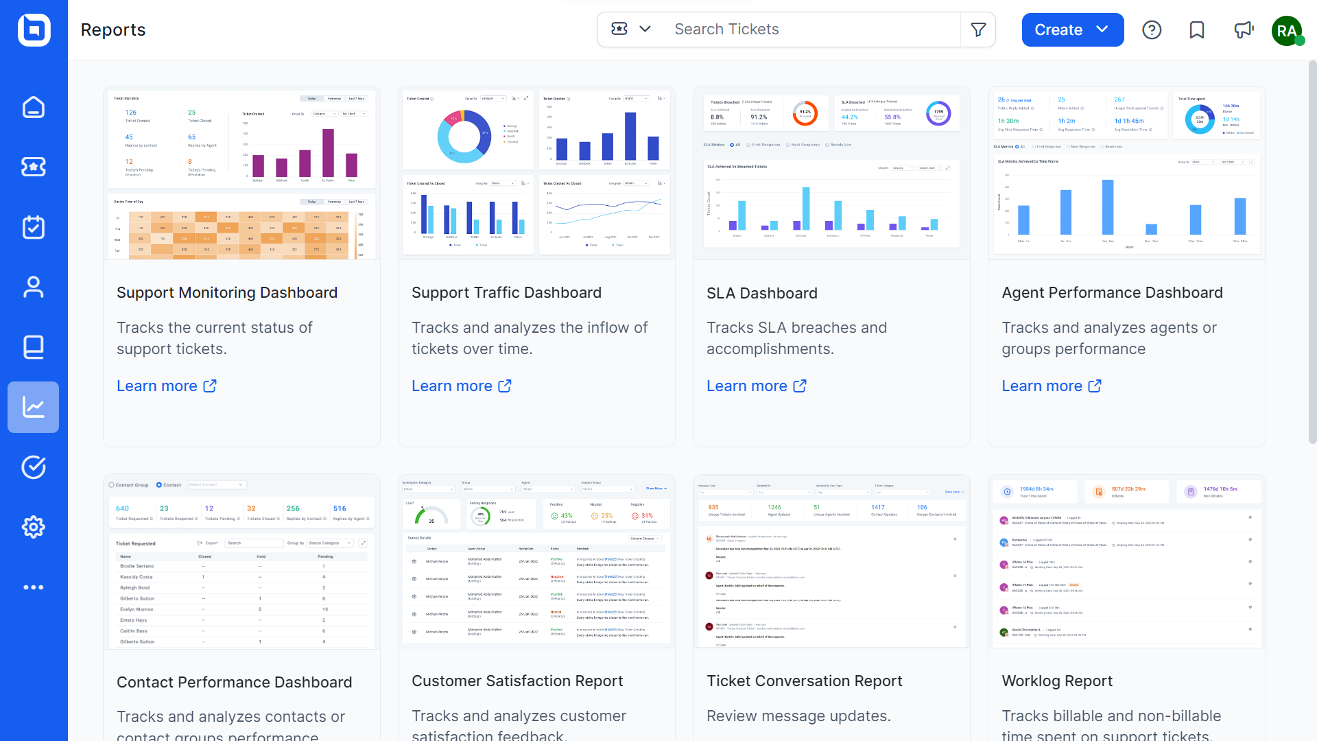Image resolution: width=1317 pixels, height=741 pixels.
Task: Expand the search type dropdown before Search Tickets
Action: pyautogui.click(x=630, y=30)
